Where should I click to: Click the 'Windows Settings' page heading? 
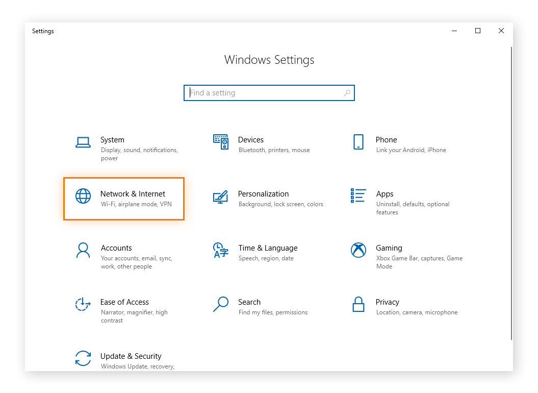[x=269, y=60]
